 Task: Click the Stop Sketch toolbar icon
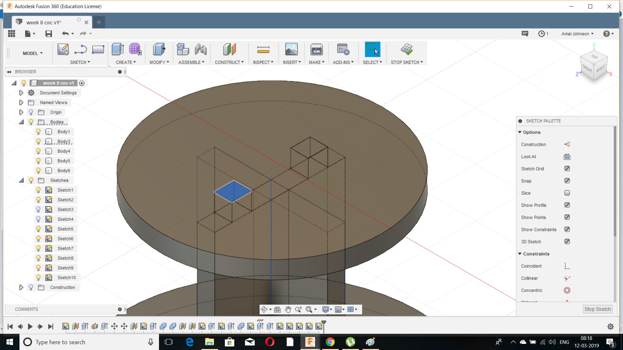406,49
